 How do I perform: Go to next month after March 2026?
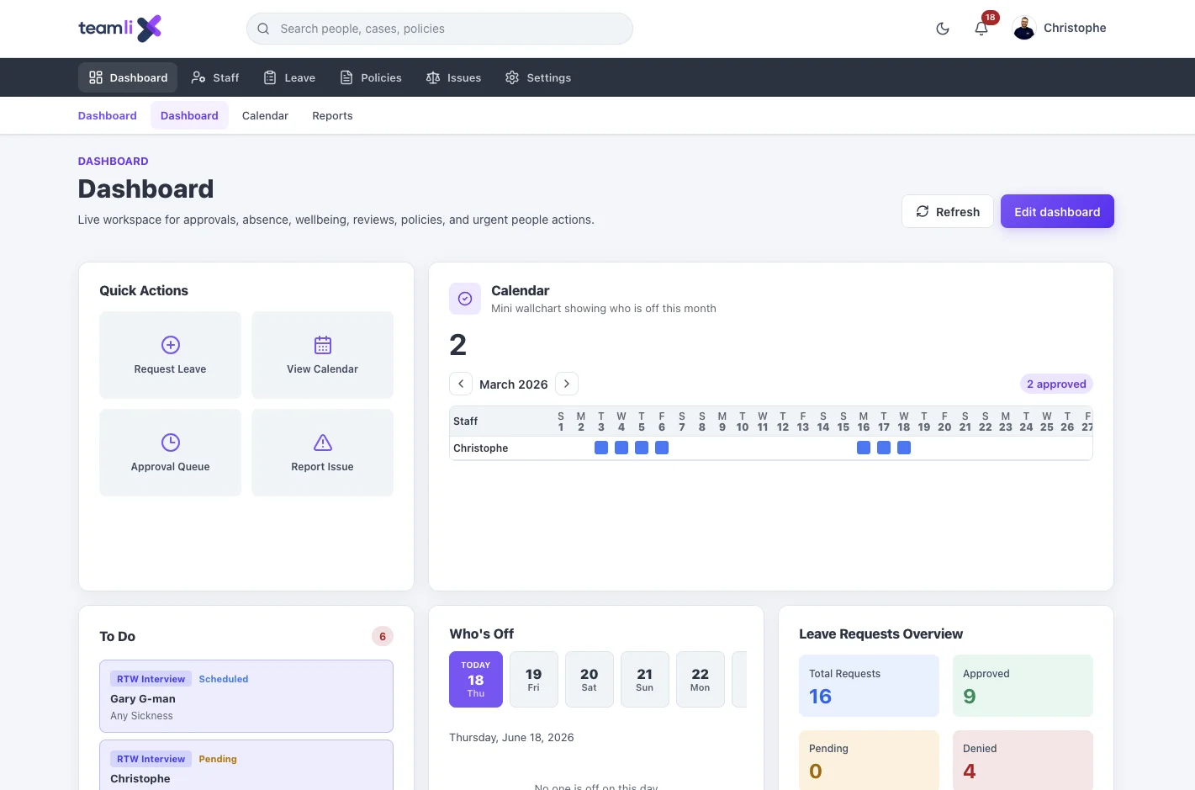(x=567, y=384)
